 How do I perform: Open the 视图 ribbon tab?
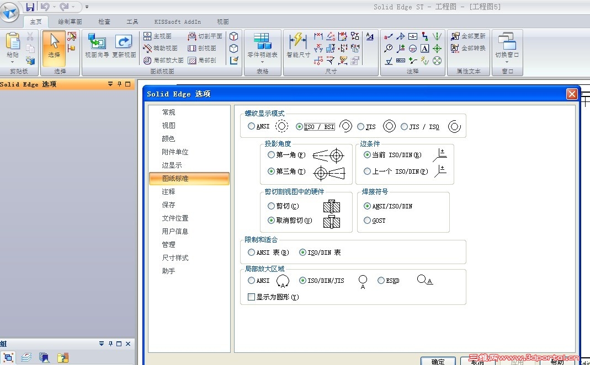click(223, 22)
